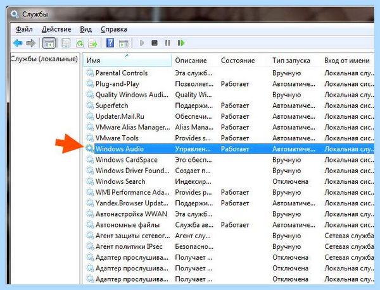Click Индексир... description of Windows Search
380x290 pixels.
(193, 181)
